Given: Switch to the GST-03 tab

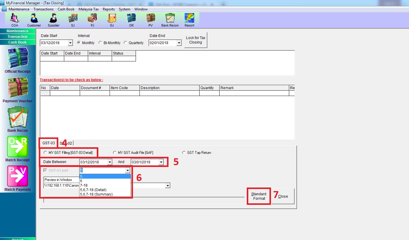Looking at the screenshot, I should [x=48, y=143].
